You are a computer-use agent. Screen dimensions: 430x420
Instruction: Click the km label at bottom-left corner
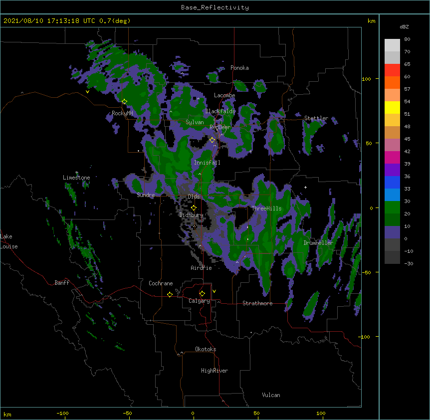(x=7, y=414)
